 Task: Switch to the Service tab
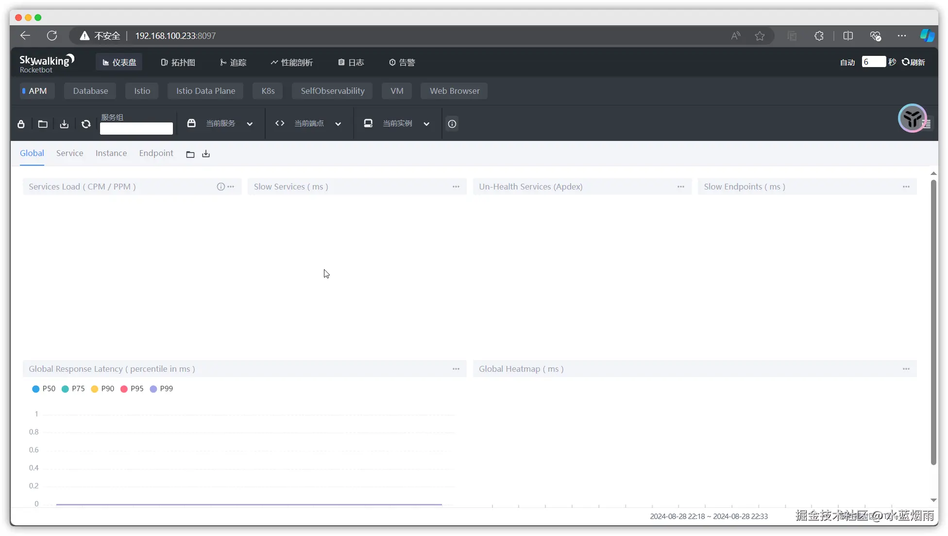[x=69, y=153]
